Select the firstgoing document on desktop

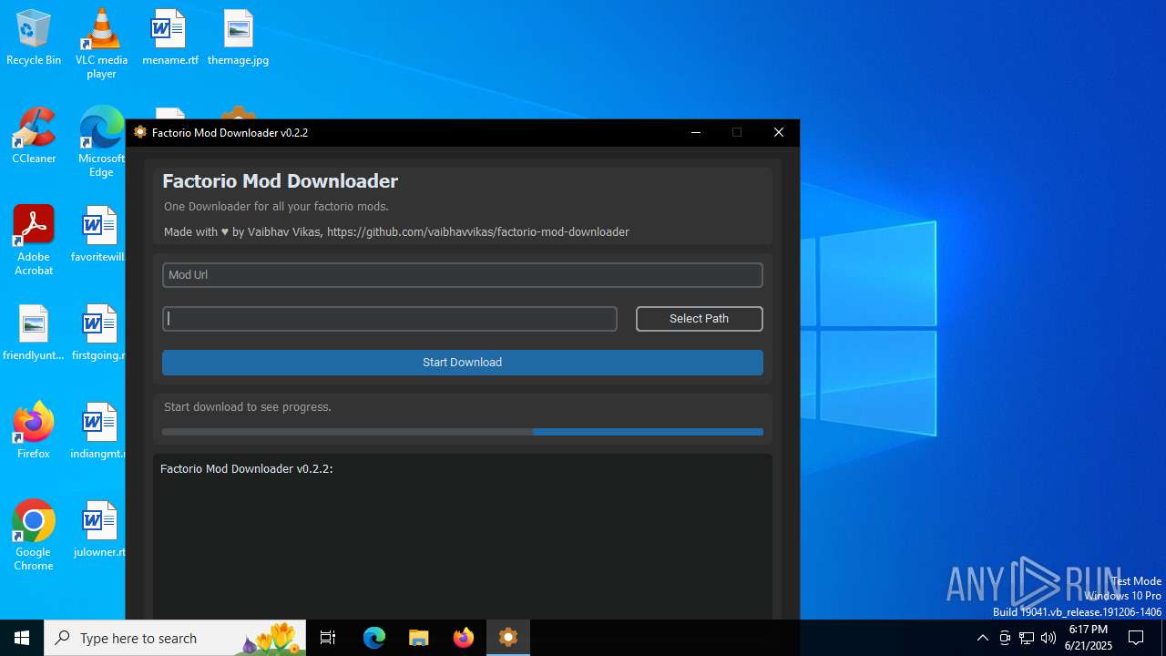98,333
